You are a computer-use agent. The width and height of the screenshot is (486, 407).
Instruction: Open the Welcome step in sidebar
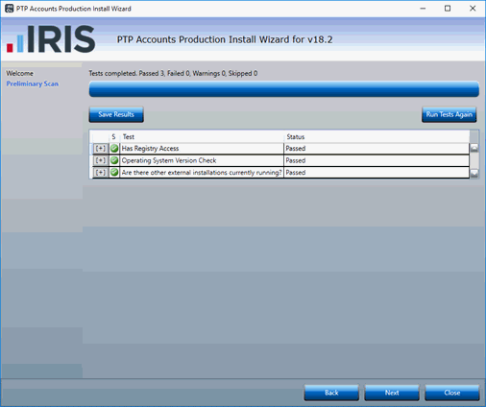pyautogui.click(x=20, y=73)
